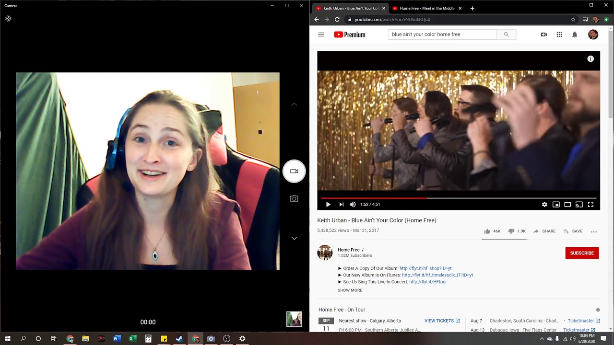Screen dimensions: 614x345
Task: Open the HFtour concert link
Action: pyautogui.click(x=428, y=282)
